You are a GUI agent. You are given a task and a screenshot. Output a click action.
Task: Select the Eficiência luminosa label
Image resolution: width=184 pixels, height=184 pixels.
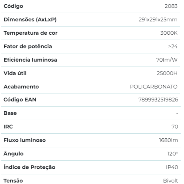tap(30, 60)
